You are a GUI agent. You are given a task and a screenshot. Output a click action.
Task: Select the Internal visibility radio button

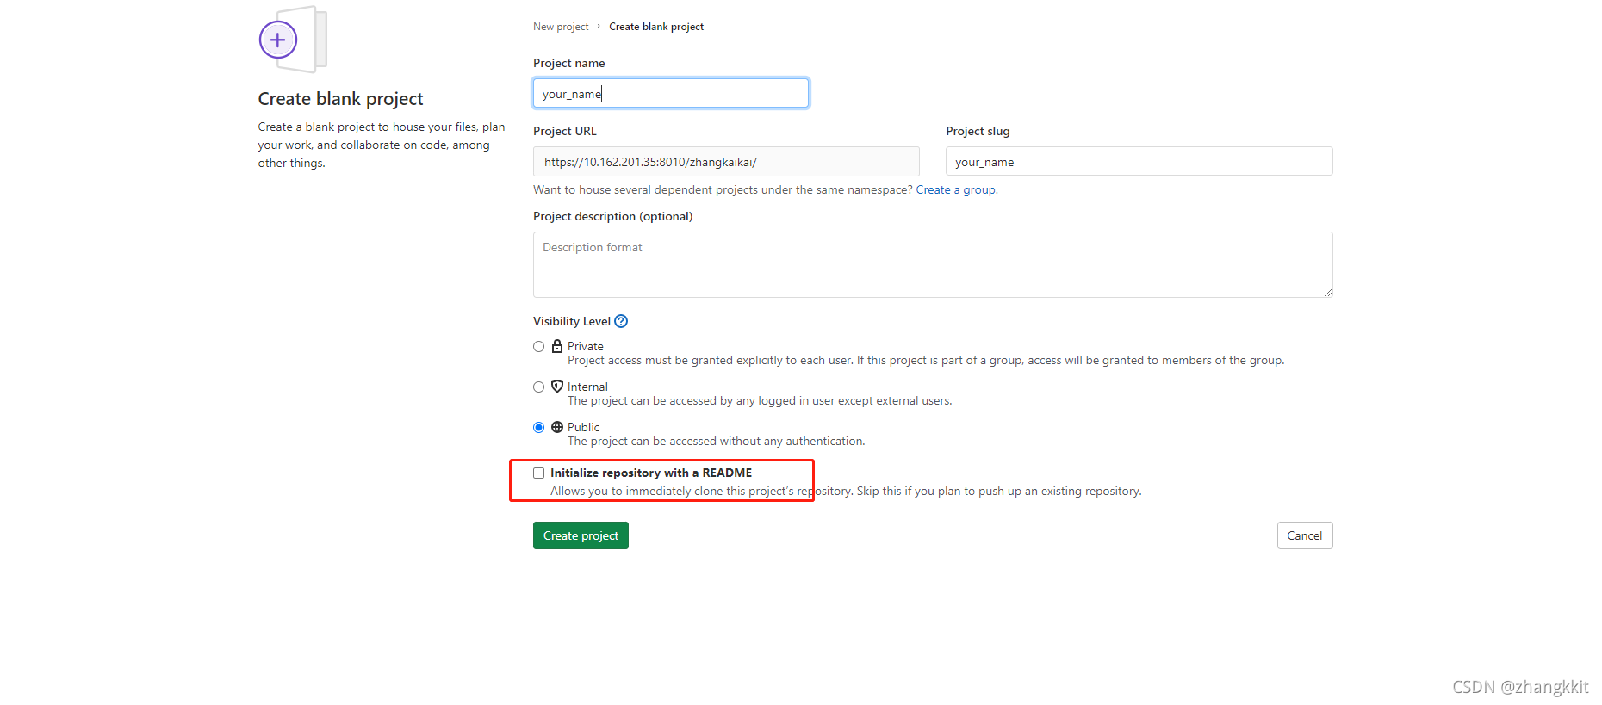pos(538,387)
